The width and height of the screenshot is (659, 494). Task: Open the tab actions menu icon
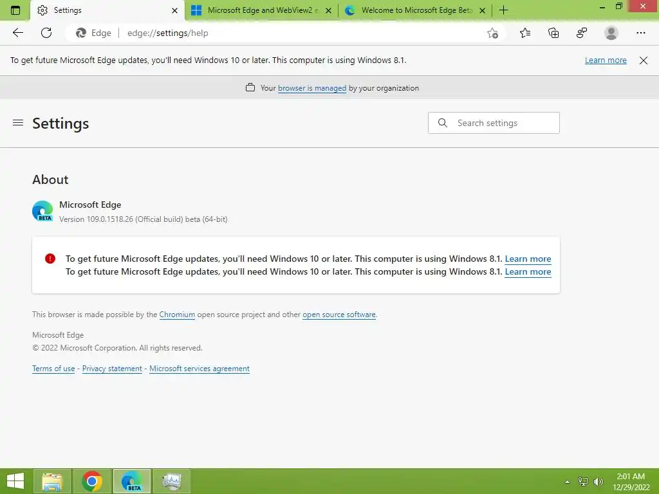click(x=15, y=10)
